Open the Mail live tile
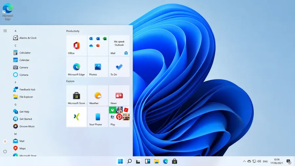 tap(119, 45)
